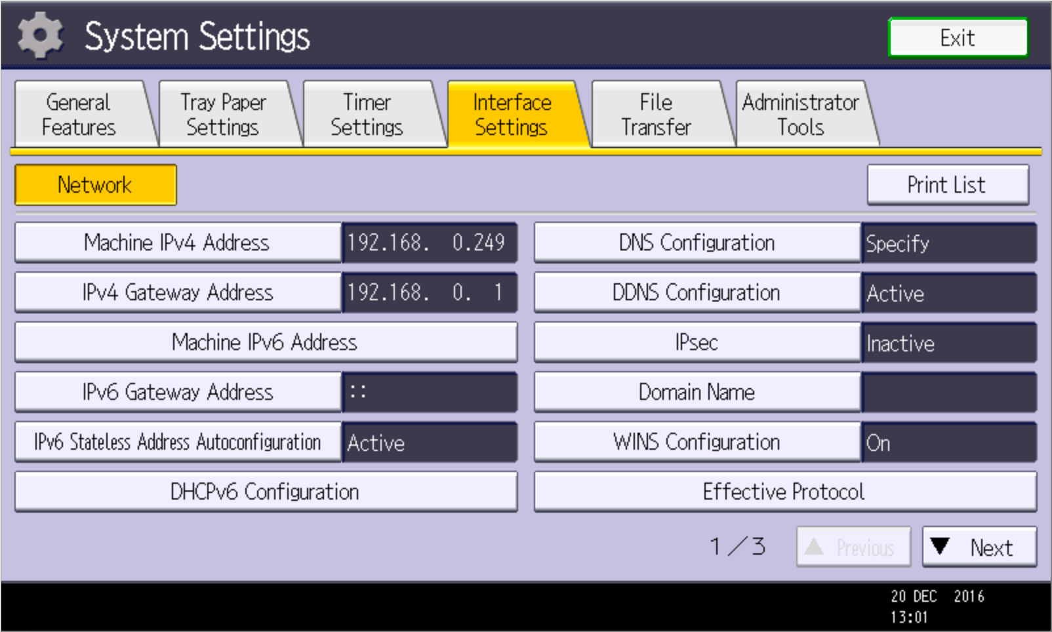Open Machine IPv4 Address setting
Image resolution: width=1052 pixels, height=632 pixels.
click(177, 243)
